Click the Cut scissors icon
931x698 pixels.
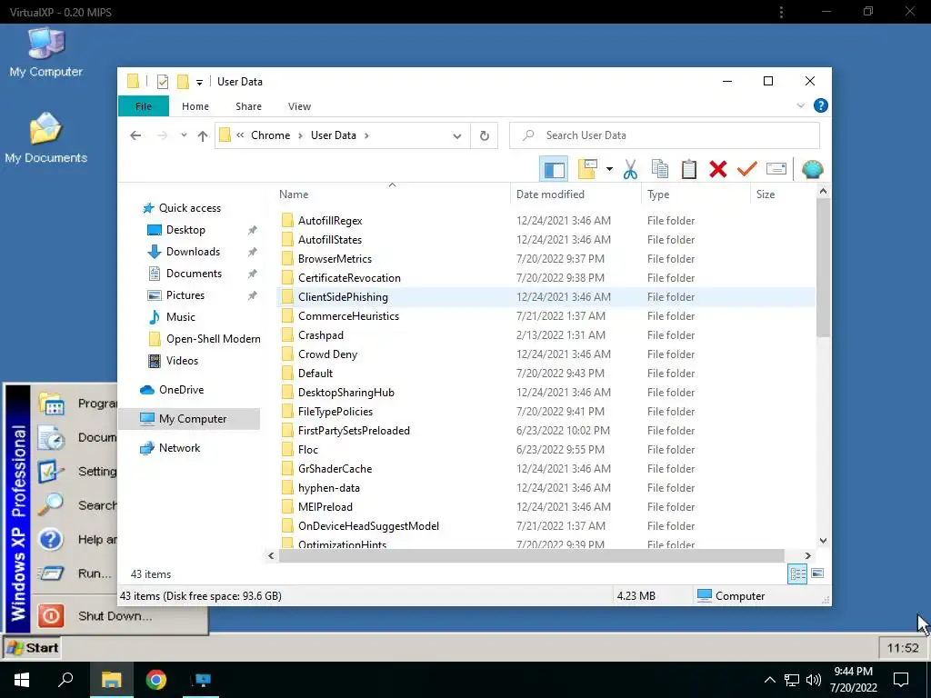[x=631, y=169]
